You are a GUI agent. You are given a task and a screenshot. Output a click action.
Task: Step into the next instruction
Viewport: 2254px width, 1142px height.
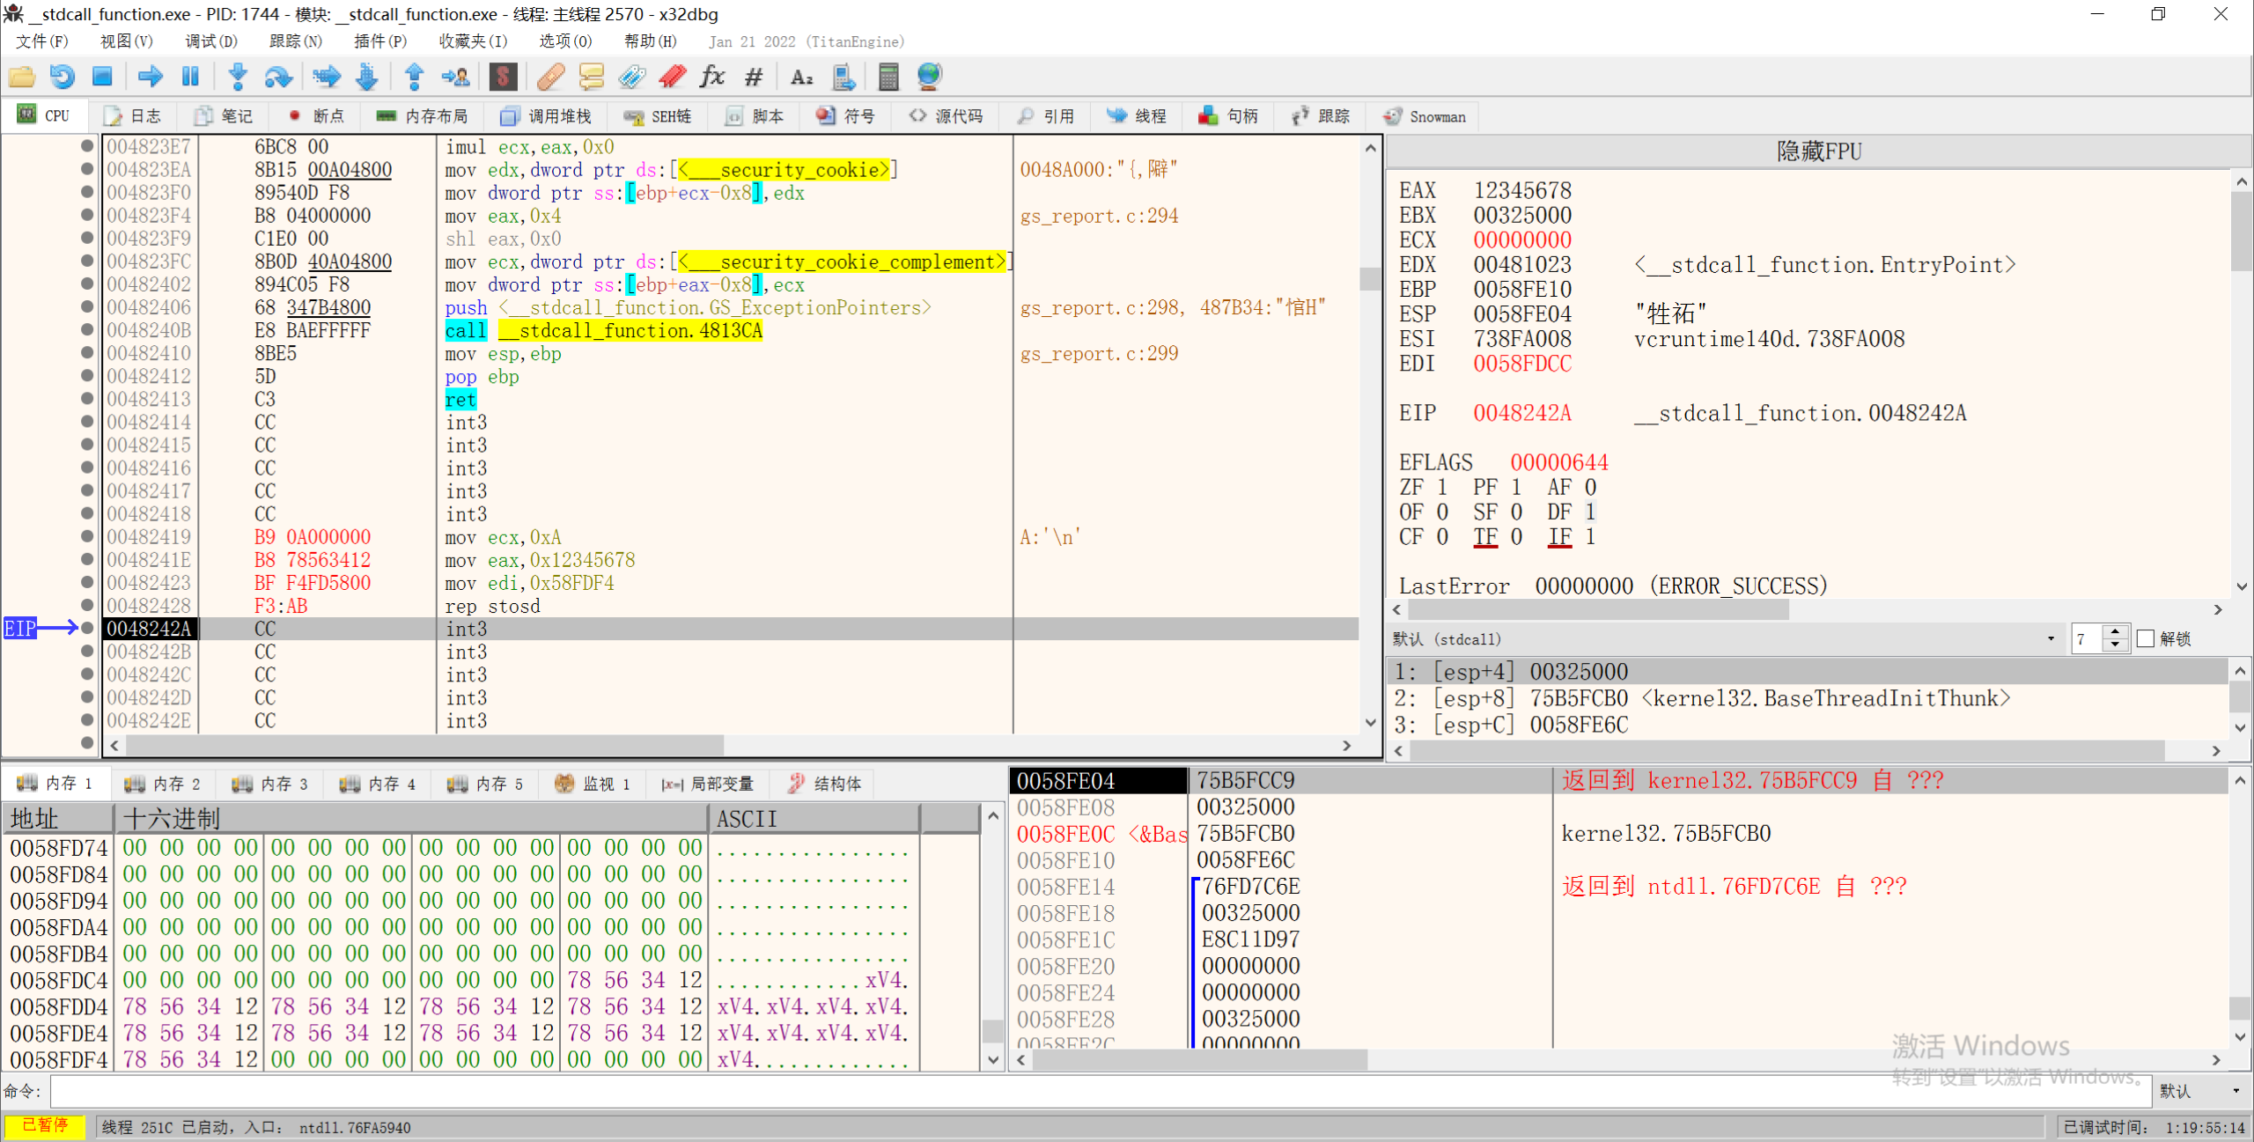(238, 77)
